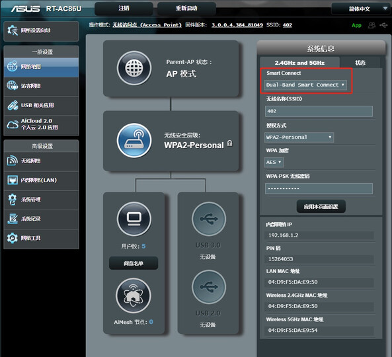Screen dimensions: 392x357
Task: Click the AiMesh node house icon
Action: point(134,296)
